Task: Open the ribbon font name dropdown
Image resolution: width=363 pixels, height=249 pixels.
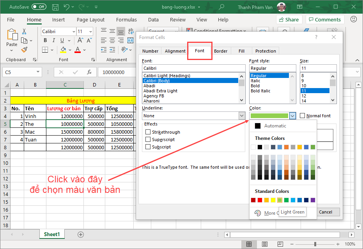Action: tap(74, 32)
